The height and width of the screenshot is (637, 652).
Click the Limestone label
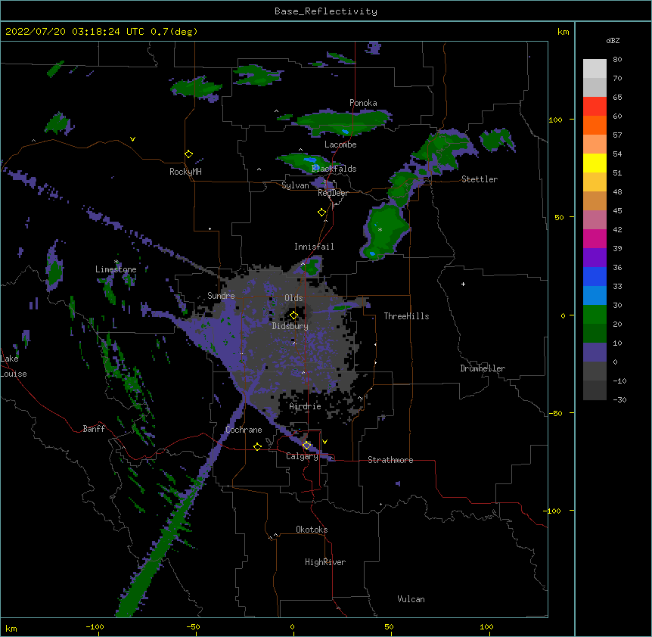pos(116,269)
